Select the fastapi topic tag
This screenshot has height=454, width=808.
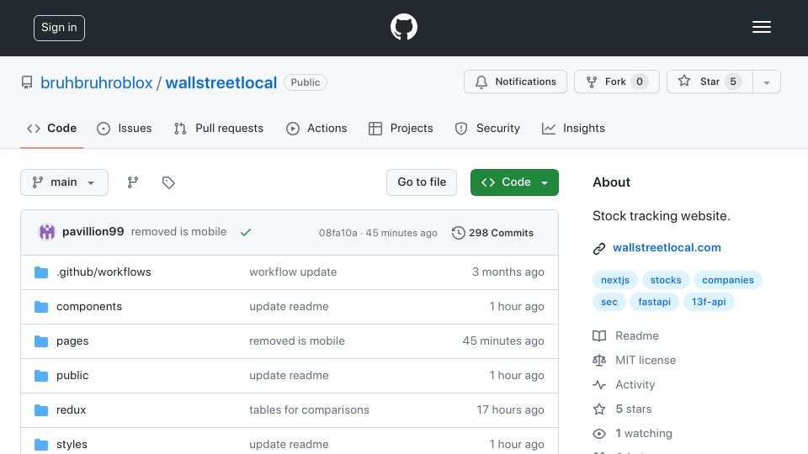tap(655, 302)
